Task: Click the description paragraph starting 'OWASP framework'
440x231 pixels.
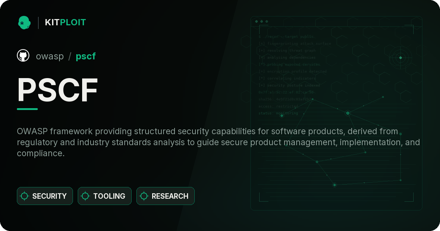Action: click(218, 142)
